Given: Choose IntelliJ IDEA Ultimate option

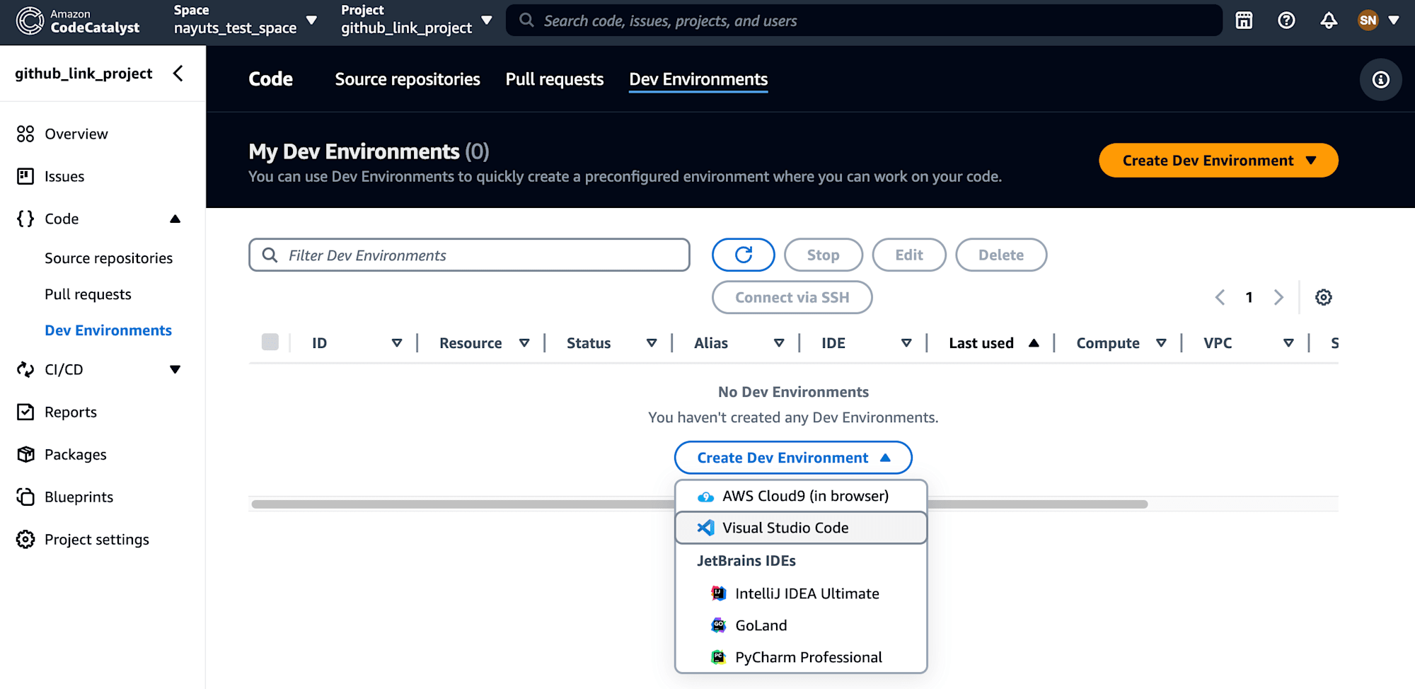Looking at the screenshot, I should (801, 594).
